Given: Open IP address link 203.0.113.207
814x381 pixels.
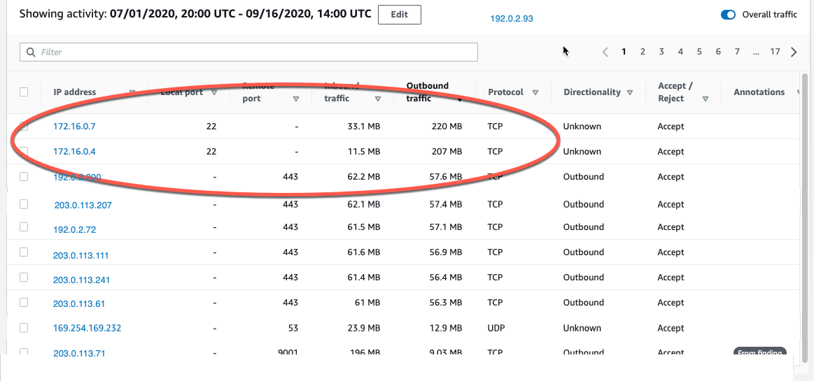Looking at the screenshot, I should pyautogui.click(x=83, y=206).
